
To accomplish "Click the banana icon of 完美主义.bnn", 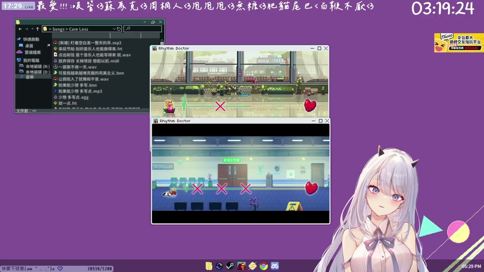I will click(x=56, y=73).
